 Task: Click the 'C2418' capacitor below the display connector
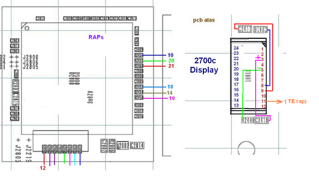point(262,120)
